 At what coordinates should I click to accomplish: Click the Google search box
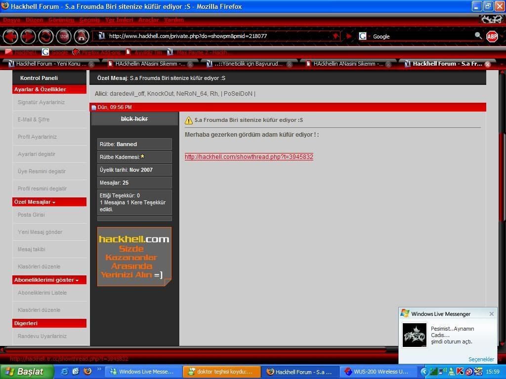tap(421, 37)
